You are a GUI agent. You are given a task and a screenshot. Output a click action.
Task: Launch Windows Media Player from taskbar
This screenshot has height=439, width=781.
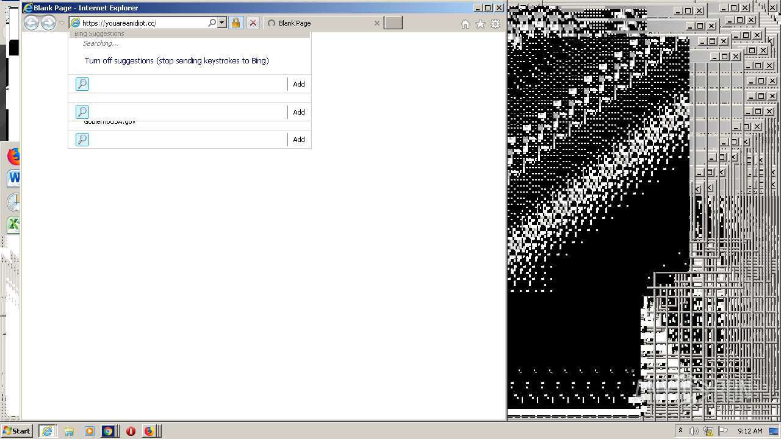click(90, 431)
